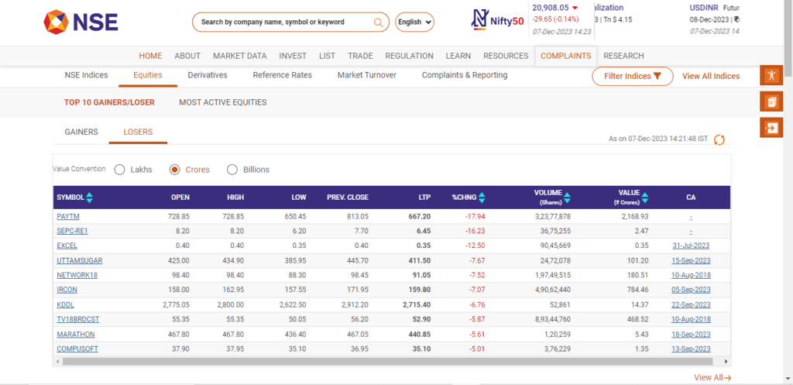Click the red Nifty down arrow

click(575, 8)
